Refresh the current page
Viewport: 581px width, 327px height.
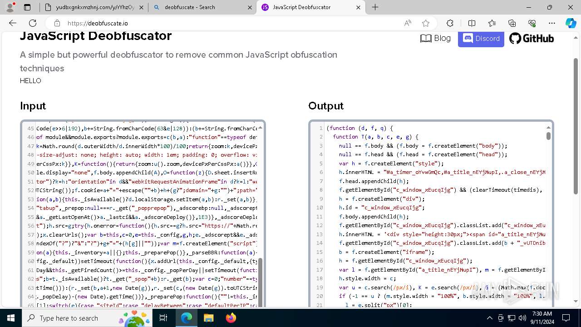click(x=33, y=23)
